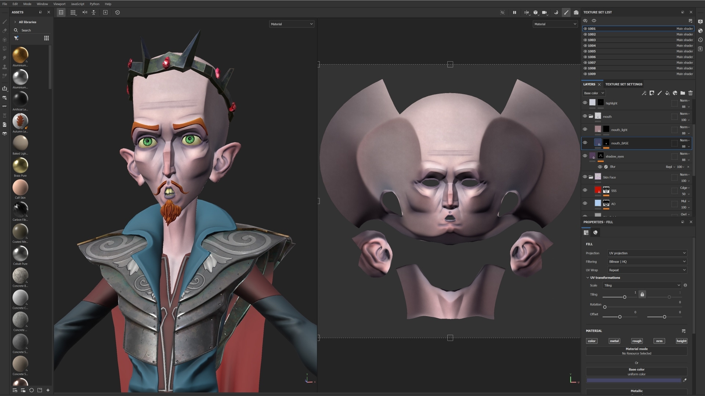Select the Paint brush tool in left toolbar

[5, 22]
